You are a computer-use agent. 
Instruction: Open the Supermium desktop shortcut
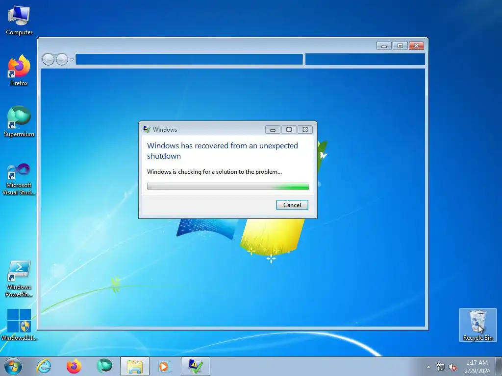[x=19, y=121]
